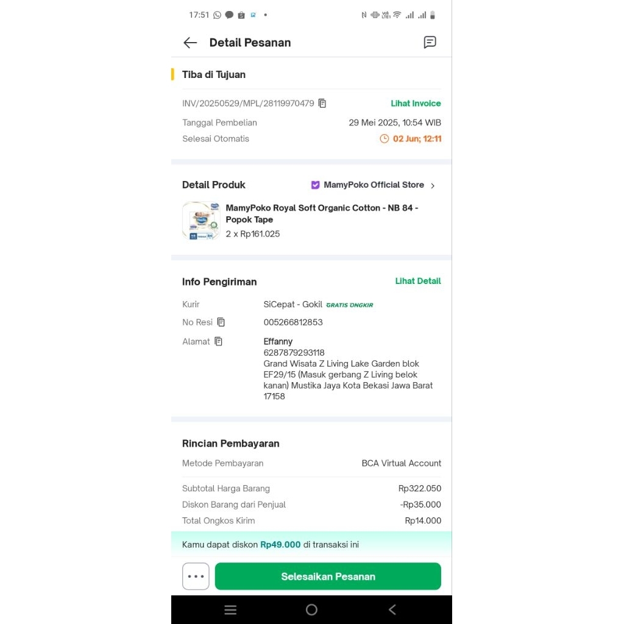Open MamyPoko Official Store page

pos(374,185)
